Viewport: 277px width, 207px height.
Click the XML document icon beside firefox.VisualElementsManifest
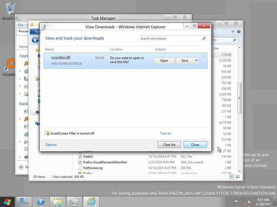click(80, 162)
